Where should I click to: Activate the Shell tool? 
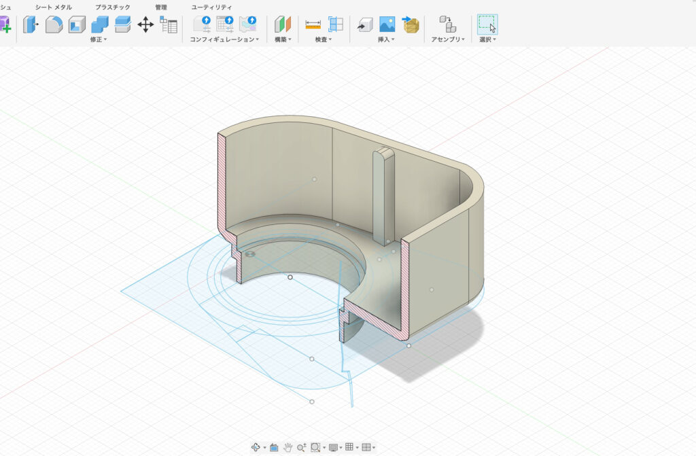(77, 25)
